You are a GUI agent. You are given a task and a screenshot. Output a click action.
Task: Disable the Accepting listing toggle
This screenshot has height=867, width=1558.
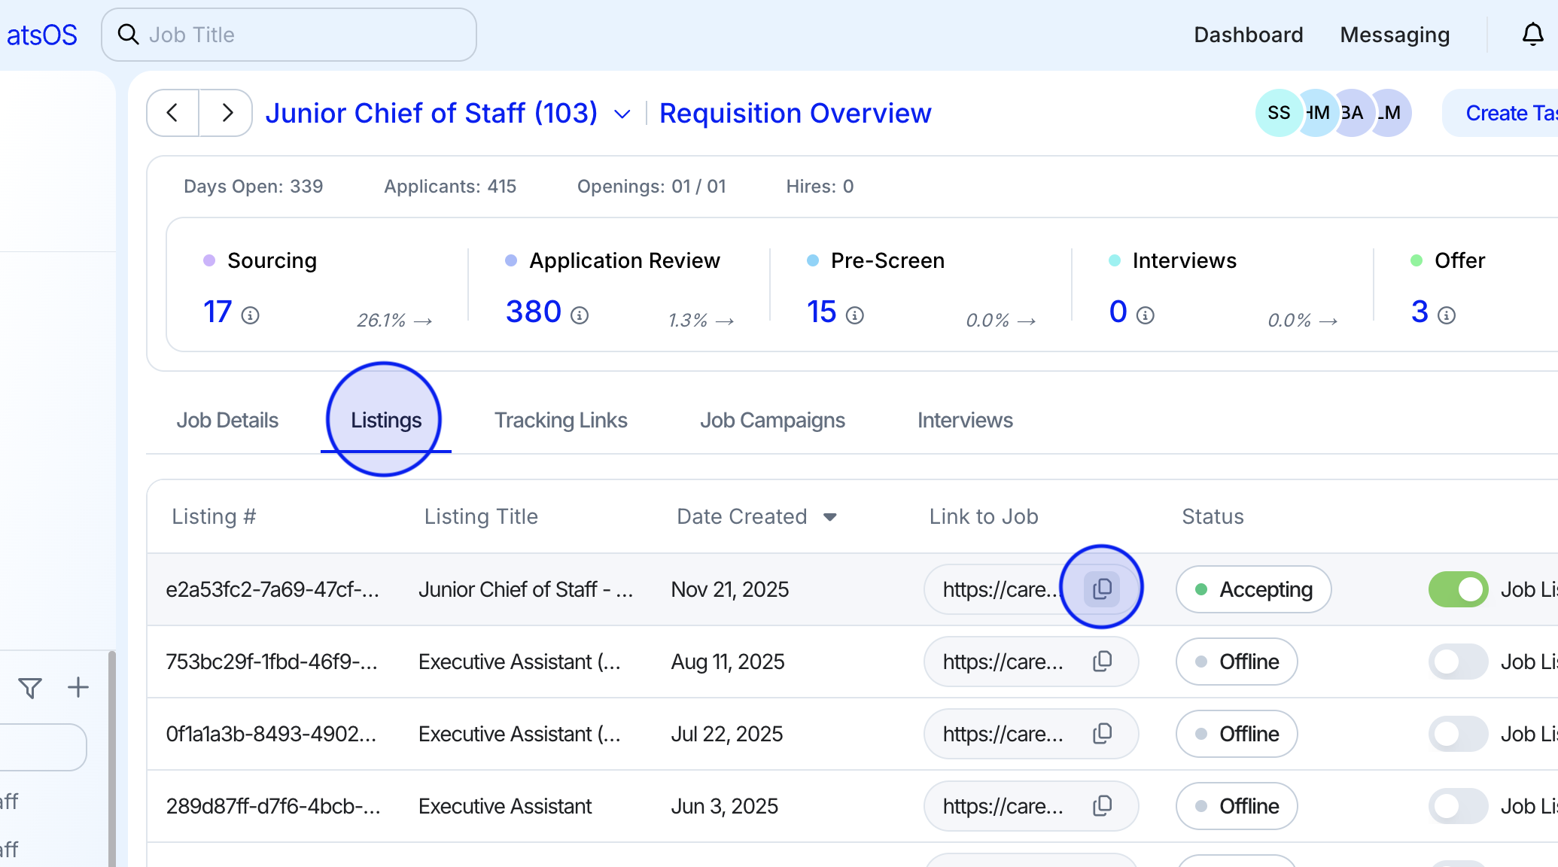click(x=1458, y=589)
